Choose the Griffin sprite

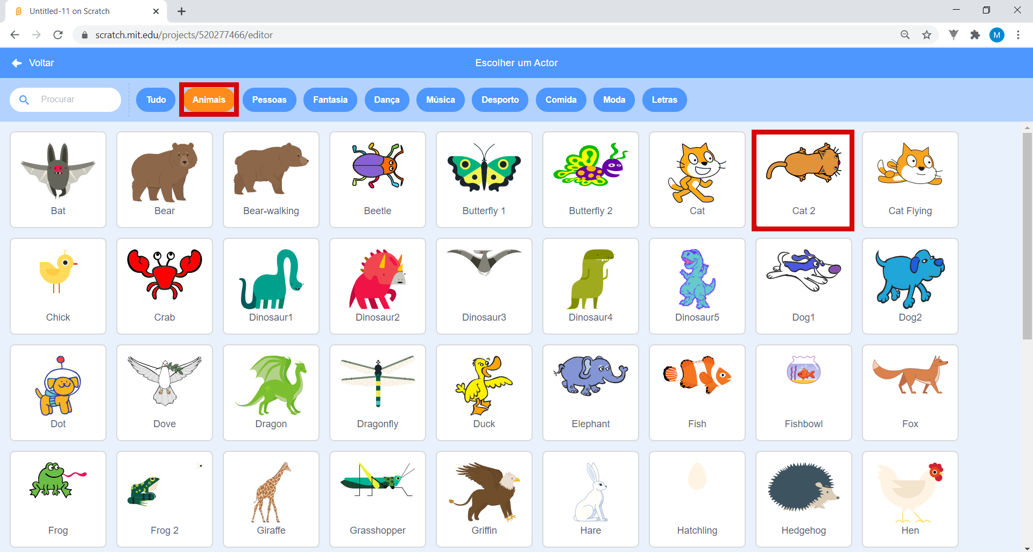tap(484, 499)
